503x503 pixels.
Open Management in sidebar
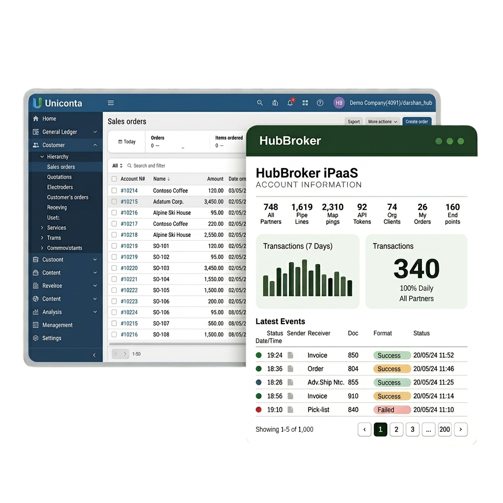point(57,325)
